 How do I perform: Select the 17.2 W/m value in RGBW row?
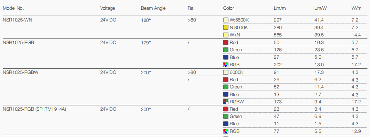pos(356,102)
